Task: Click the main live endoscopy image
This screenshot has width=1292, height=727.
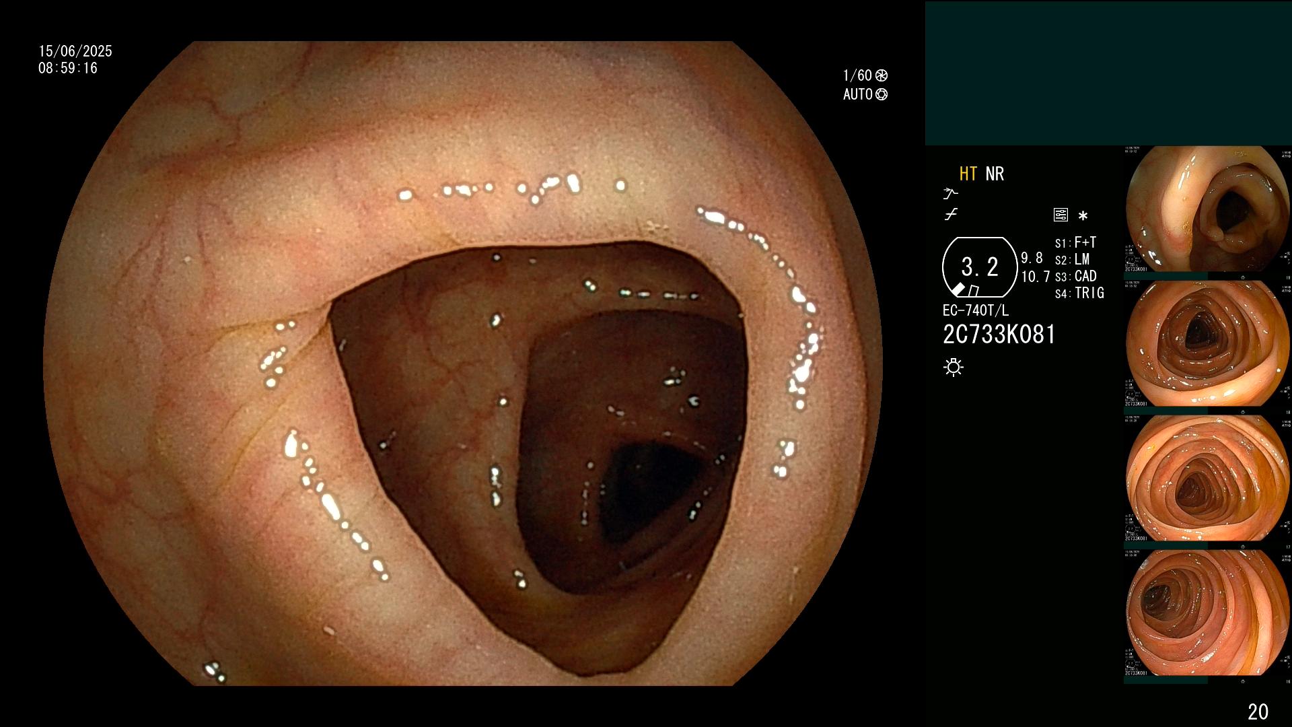Action: pyautogui.click(x=463, y=363)
